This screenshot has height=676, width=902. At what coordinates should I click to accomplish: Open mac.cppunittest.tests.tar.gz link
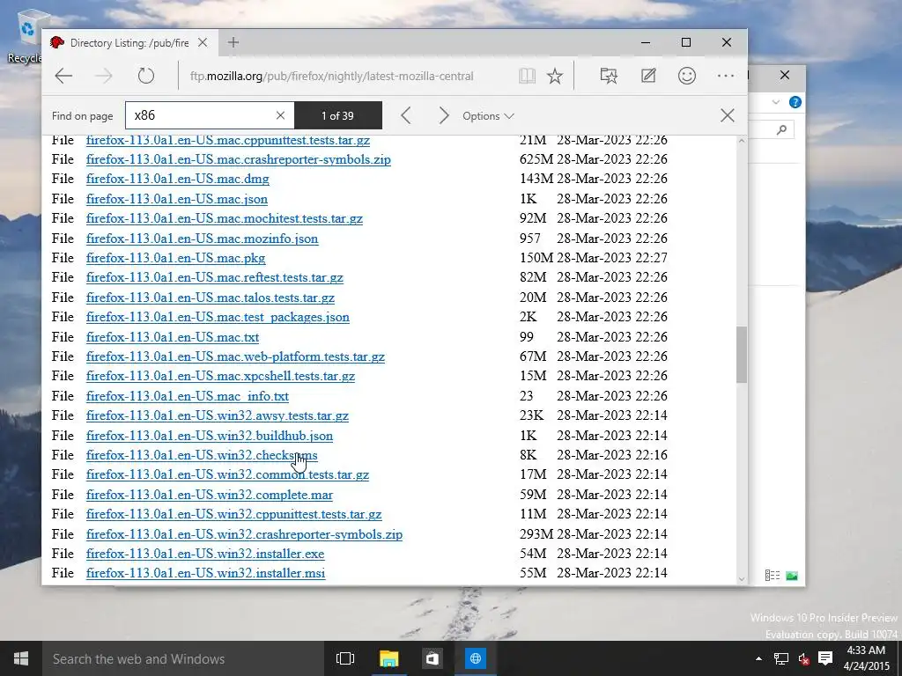pyautogui.click(x=228, y=140)
